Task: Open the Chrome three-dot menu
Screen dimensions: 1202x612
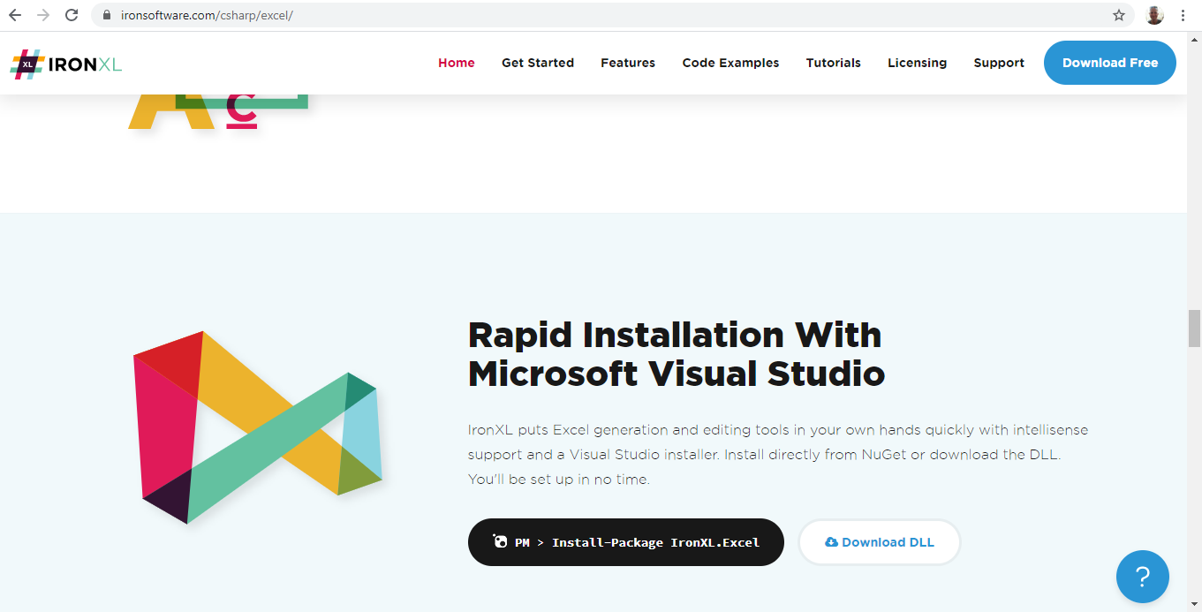Action: [x=1183, y=15]
